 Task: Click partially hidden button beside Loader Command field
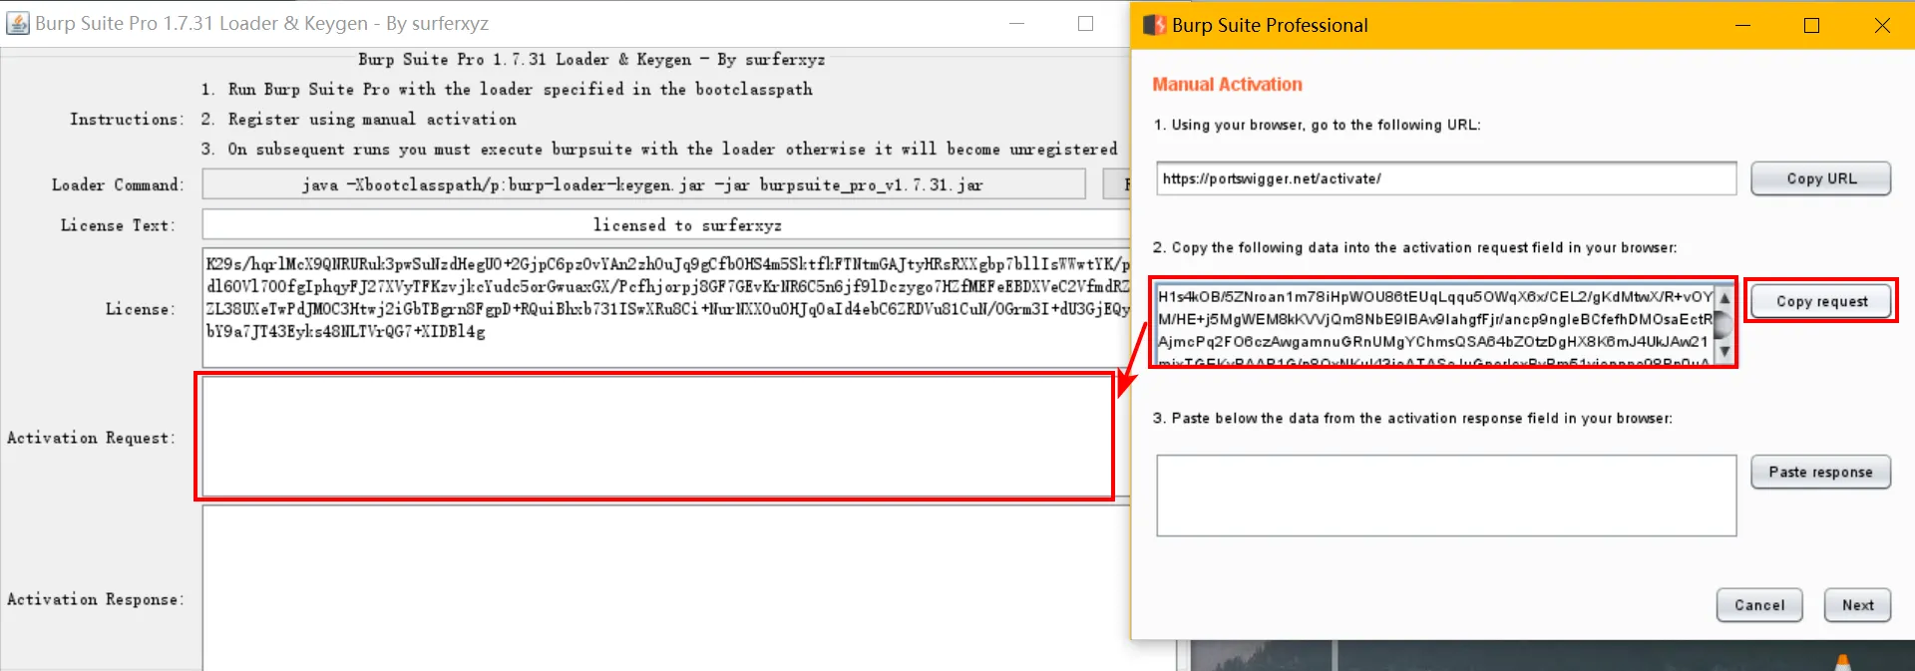pyautogui.click(x=1116, y=184)
